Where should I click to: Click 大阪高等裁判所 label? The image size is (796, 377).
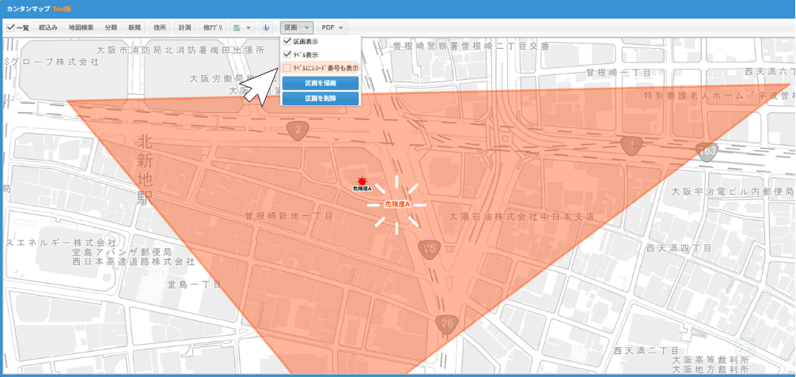click(711, 360)
